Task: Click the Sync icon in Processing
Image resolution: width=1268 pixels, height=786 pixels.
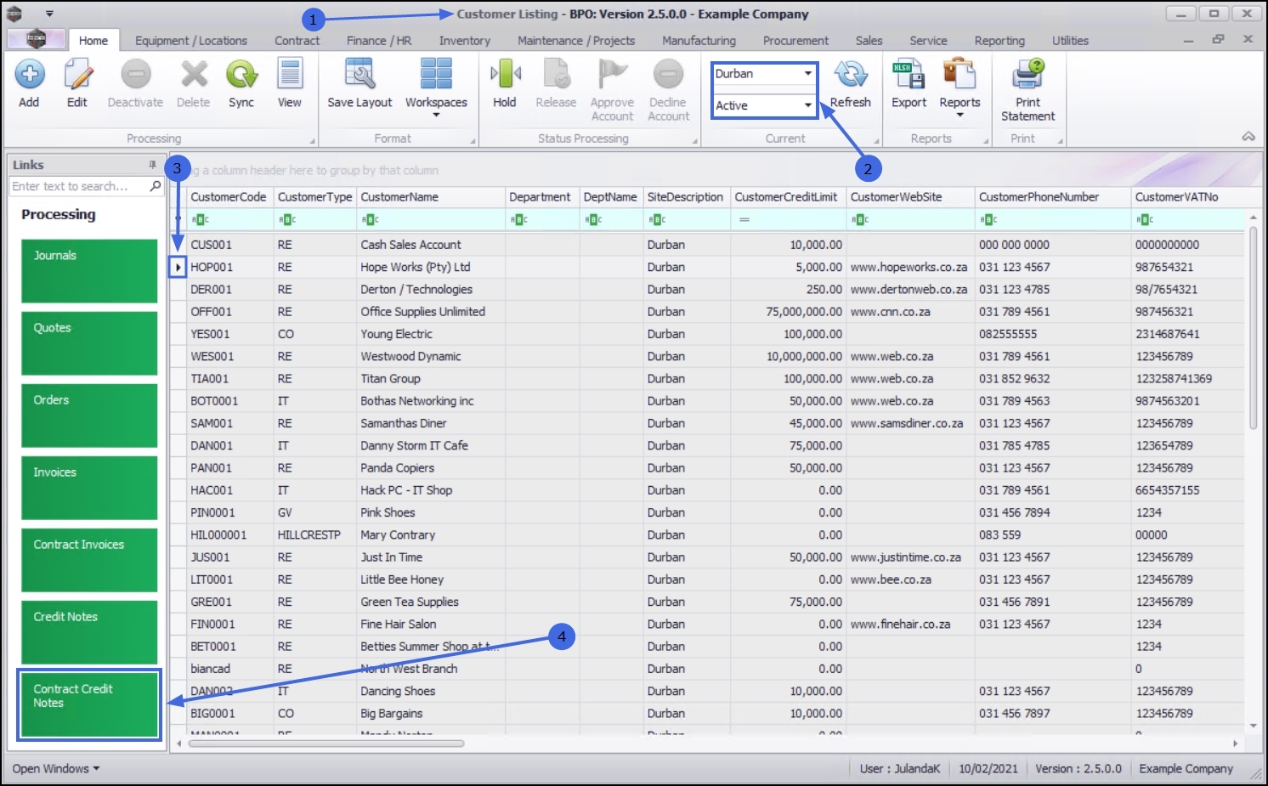Action: (241, 75)
